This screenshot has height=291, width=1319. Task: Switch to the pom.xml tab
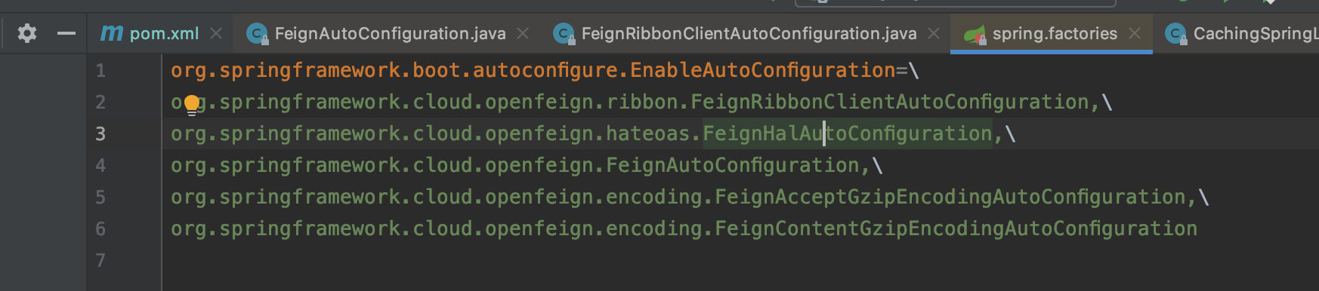164,33
